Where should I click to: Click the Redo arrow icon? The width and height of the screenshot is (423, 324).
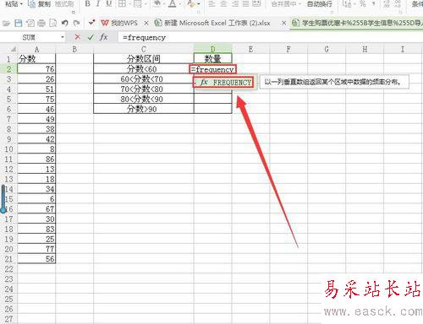pyautogui.click(x=76, y=23)
